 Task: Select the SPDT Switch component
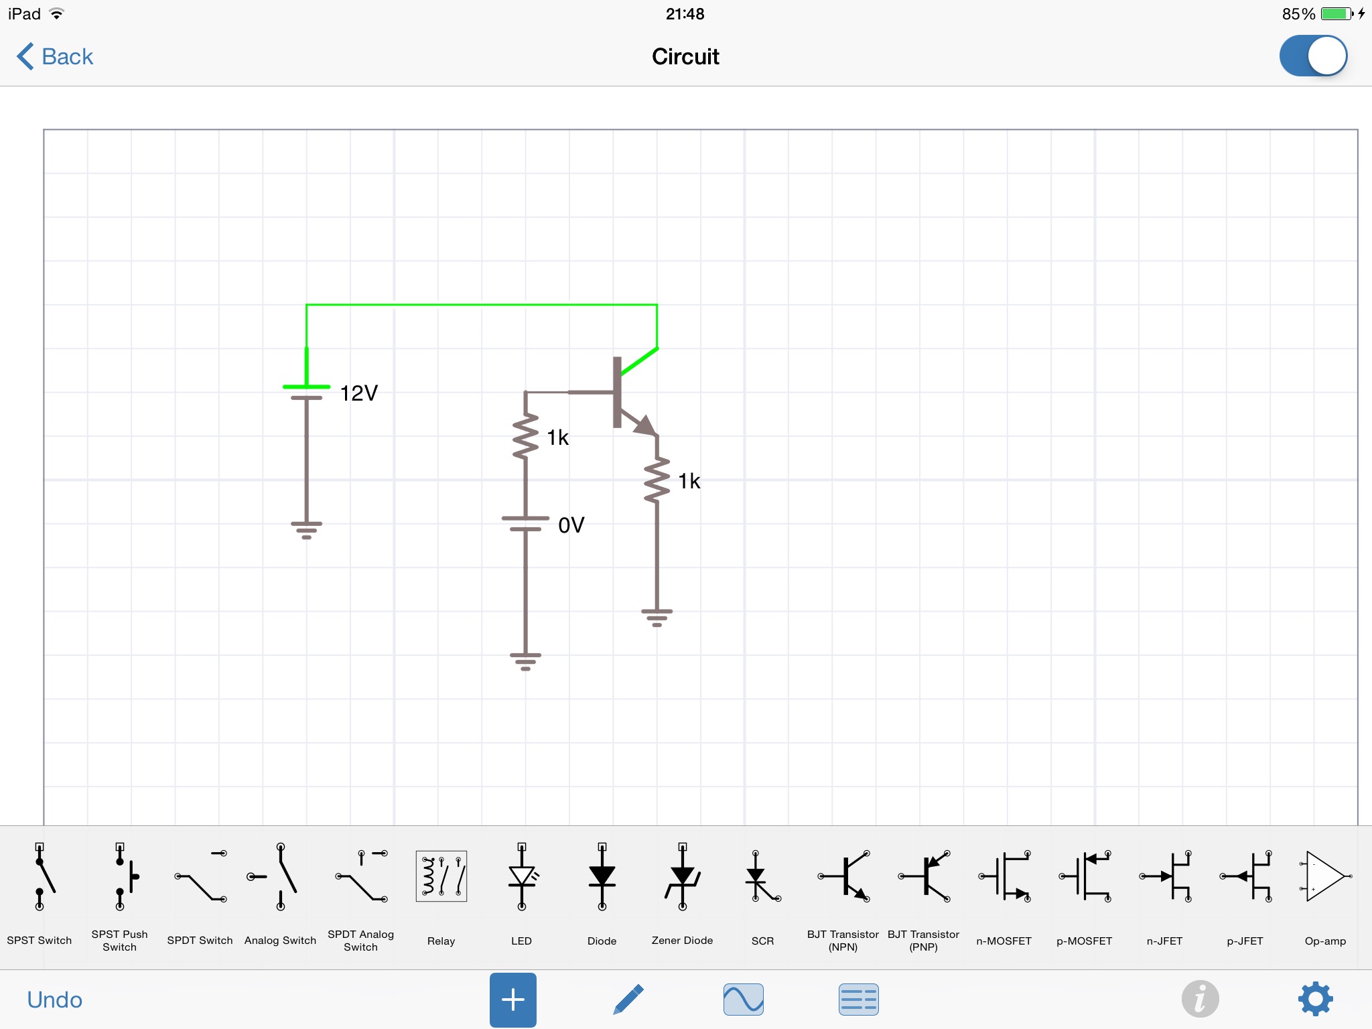[x=200, y=876]
